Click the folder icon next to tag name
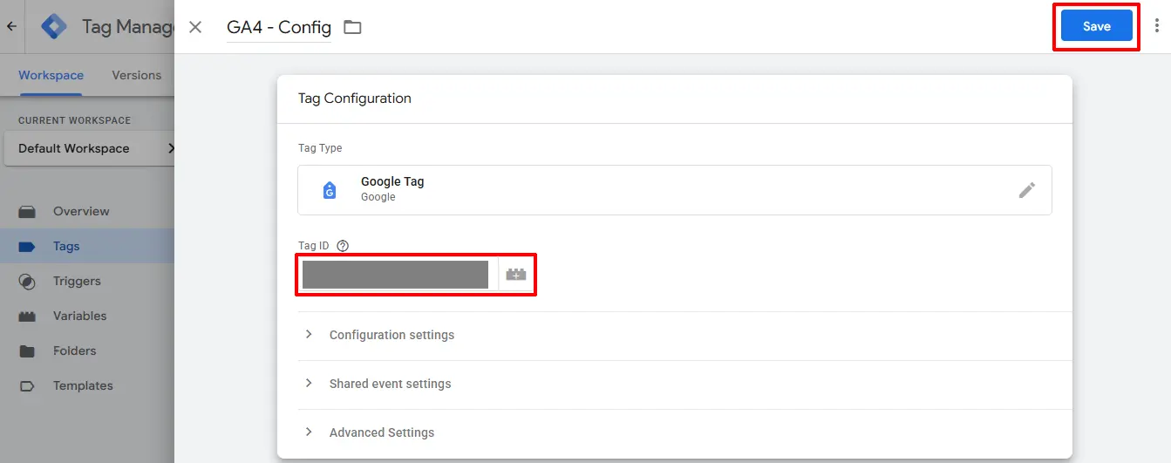This screenshot has height=463, width=1171. click(x=352, y=27)
